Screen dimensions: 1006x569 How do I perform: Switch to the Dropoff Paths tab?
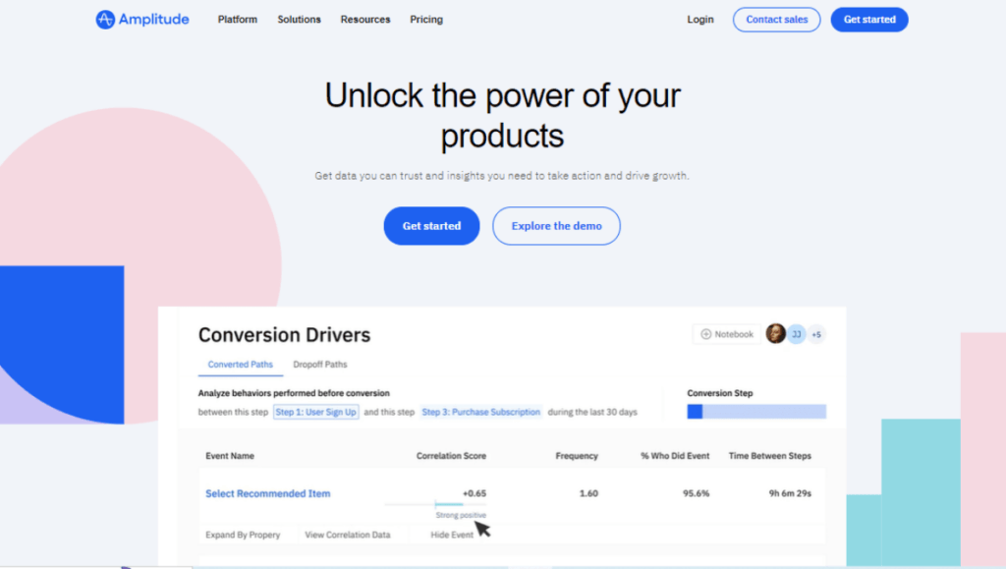pyautogui.click(x=320, y=365)
